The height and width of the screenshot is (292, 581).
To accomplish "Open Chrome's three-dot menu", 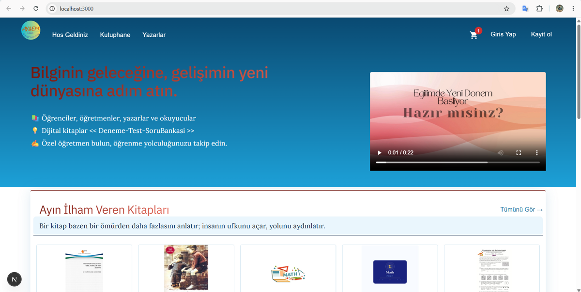I will point(573,8).
